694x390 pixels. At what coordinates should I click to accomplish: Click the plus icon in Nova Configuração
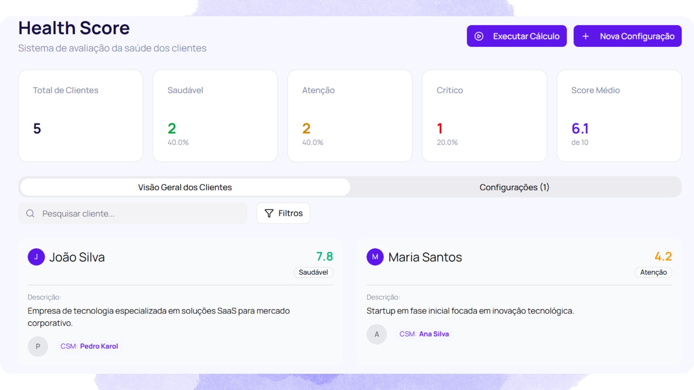click(586, 36)
